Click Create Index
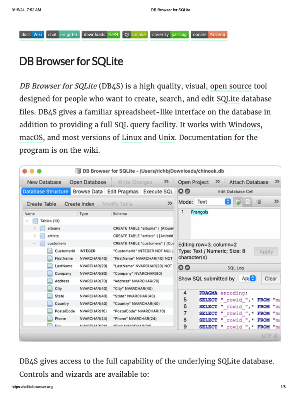297x396 pixels. (x=79, y=204)
